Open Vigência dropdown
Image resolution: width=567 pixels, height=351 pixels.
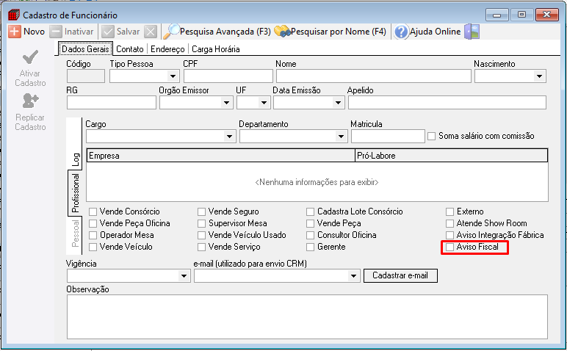pos(184,276)
